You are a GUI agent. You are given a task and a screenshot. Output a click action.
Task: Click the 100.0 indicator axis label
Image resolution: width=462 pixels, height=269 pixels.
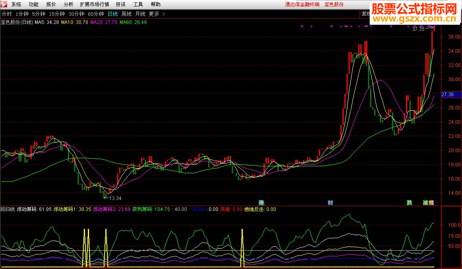click(454, 225)
